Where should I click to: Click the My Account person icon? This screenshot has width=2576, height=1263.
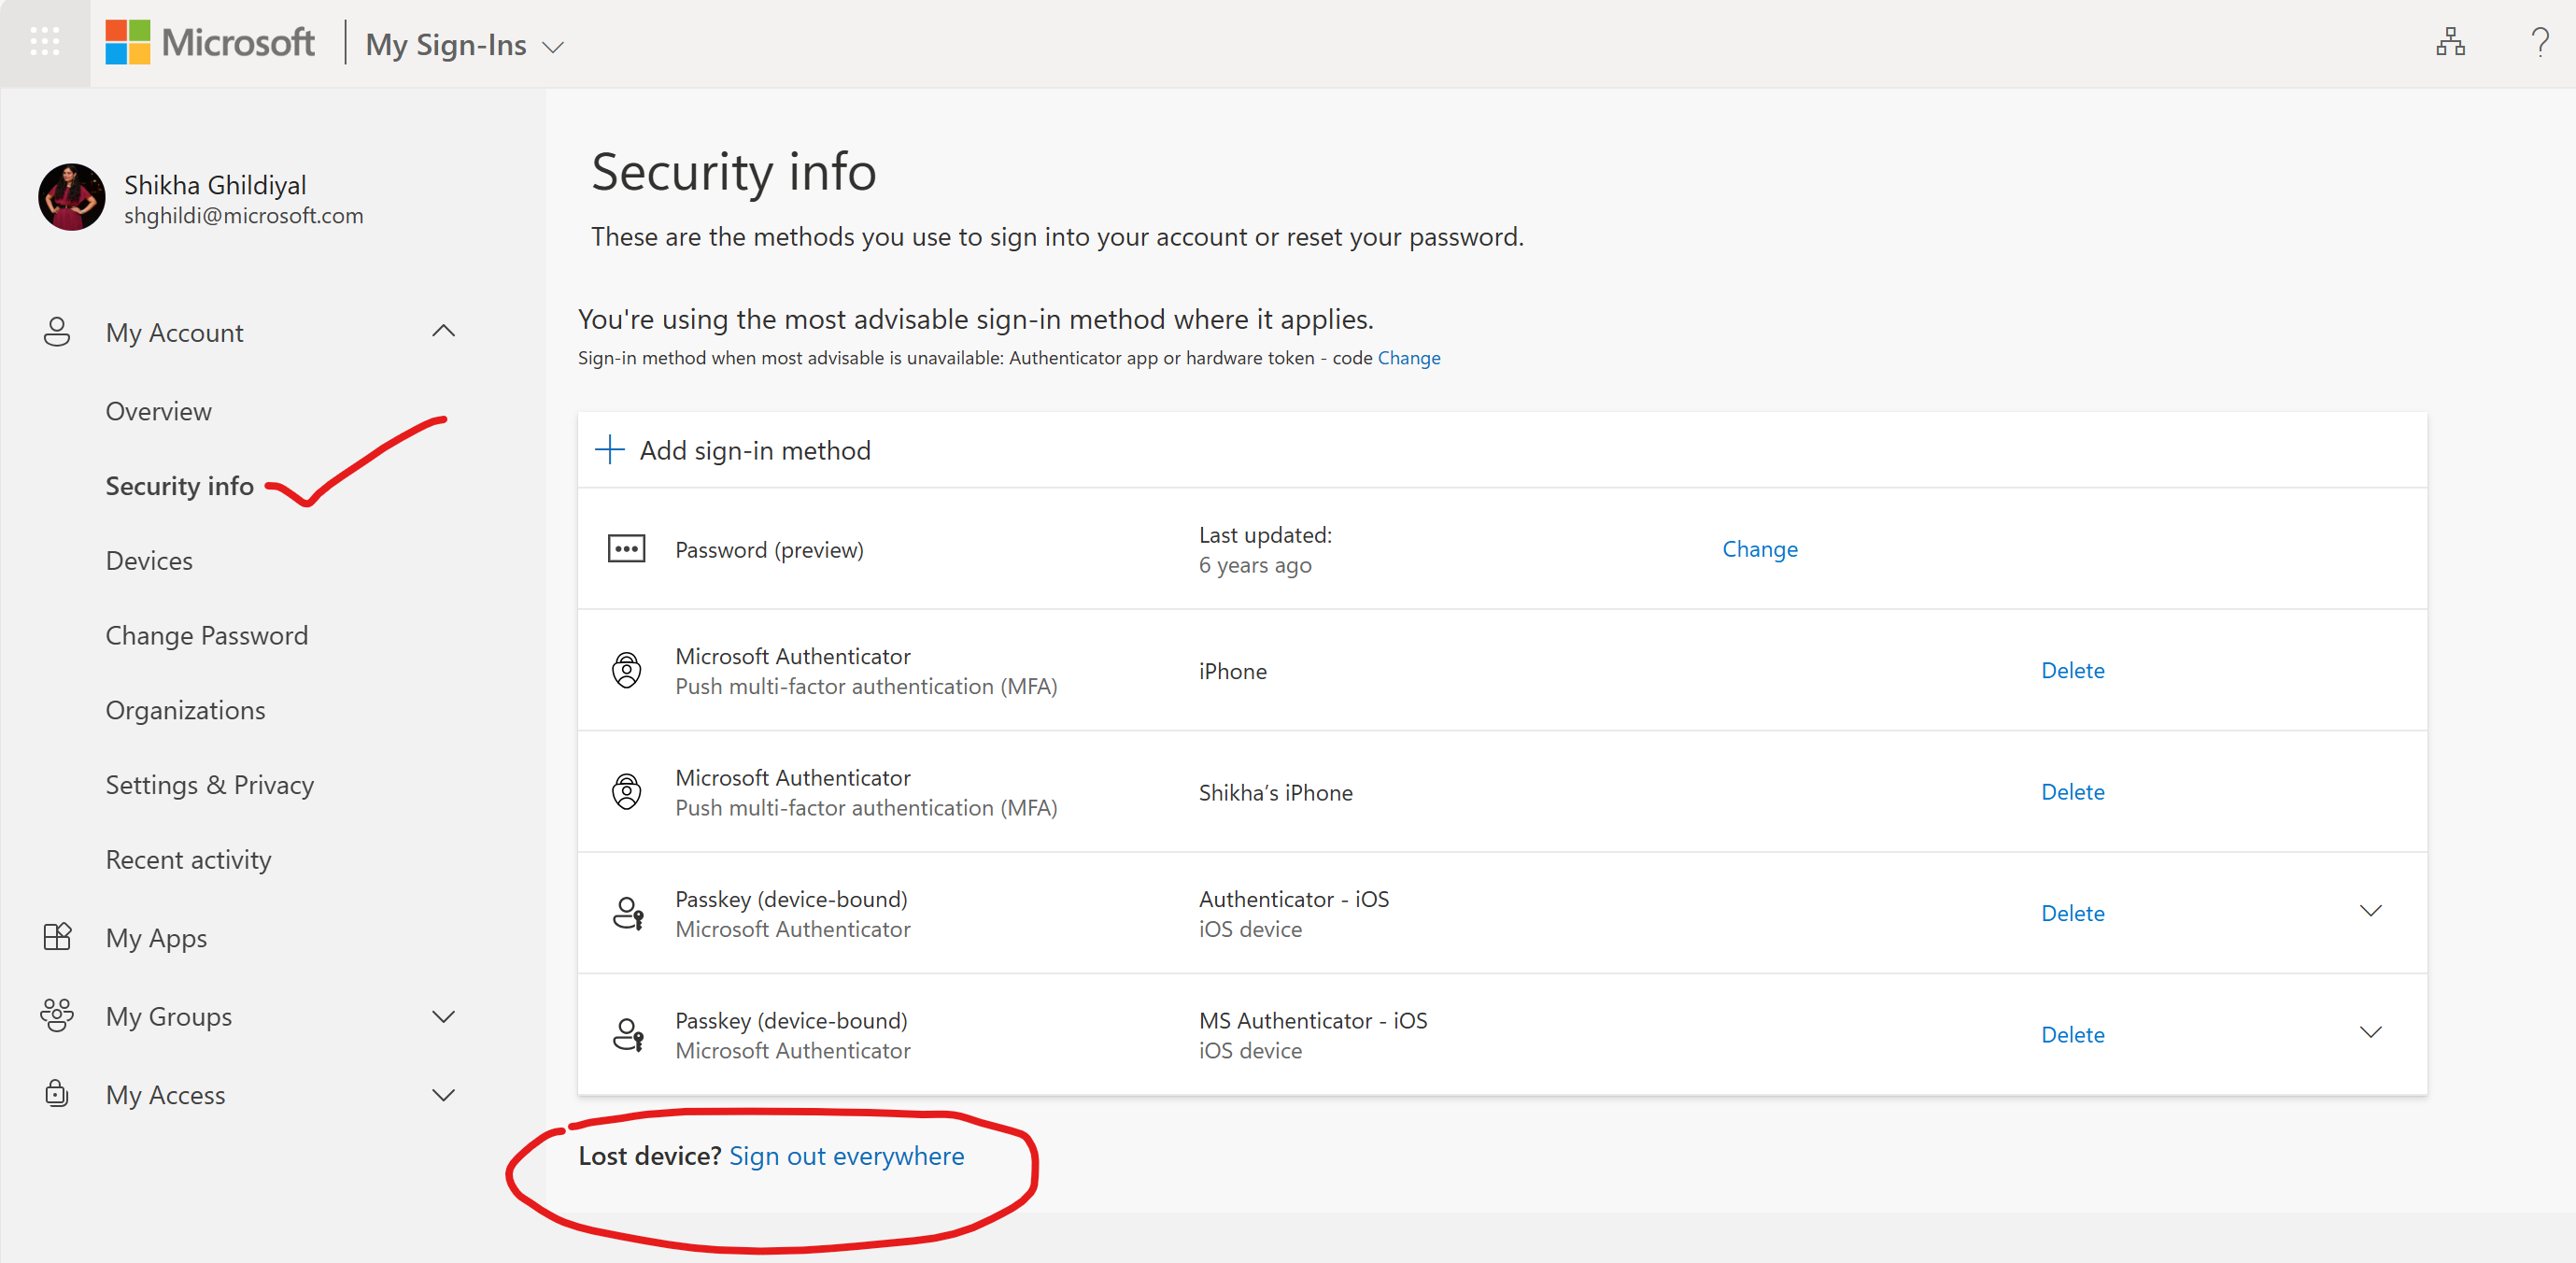[57, 332]
